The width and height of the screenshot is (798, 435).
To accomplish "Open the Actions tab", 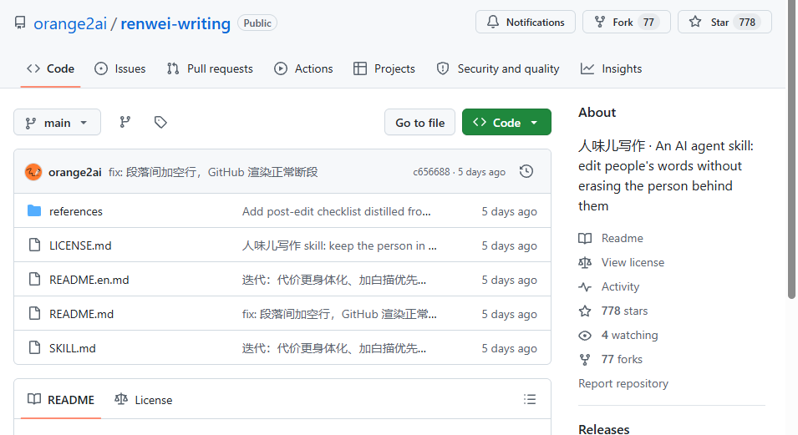I will [303, 68].
